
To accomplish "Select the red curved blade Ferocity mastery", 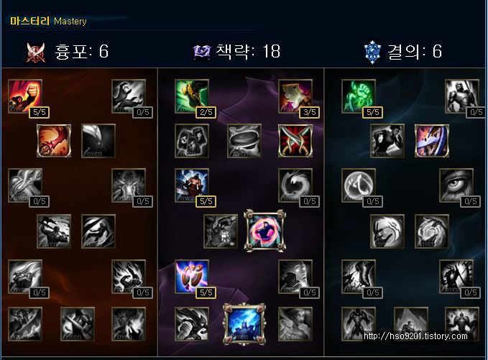I will (54, 141).
